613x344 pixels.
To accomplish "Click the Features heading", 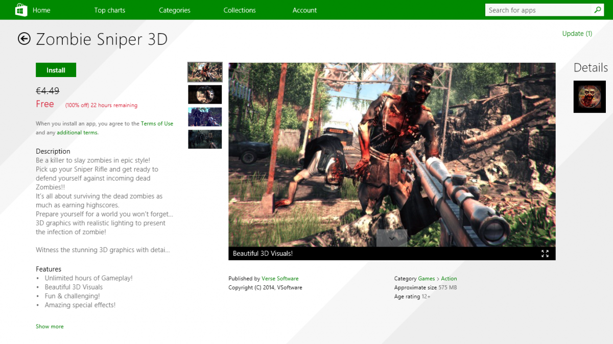I will [49, 269].
